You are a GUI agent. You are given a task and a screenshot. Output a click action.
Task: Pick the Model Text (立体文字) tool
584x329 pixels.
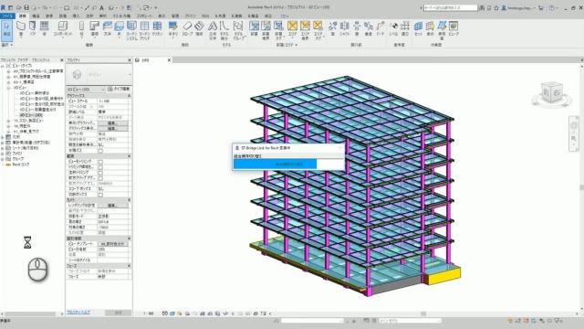(x=213, y=30)
